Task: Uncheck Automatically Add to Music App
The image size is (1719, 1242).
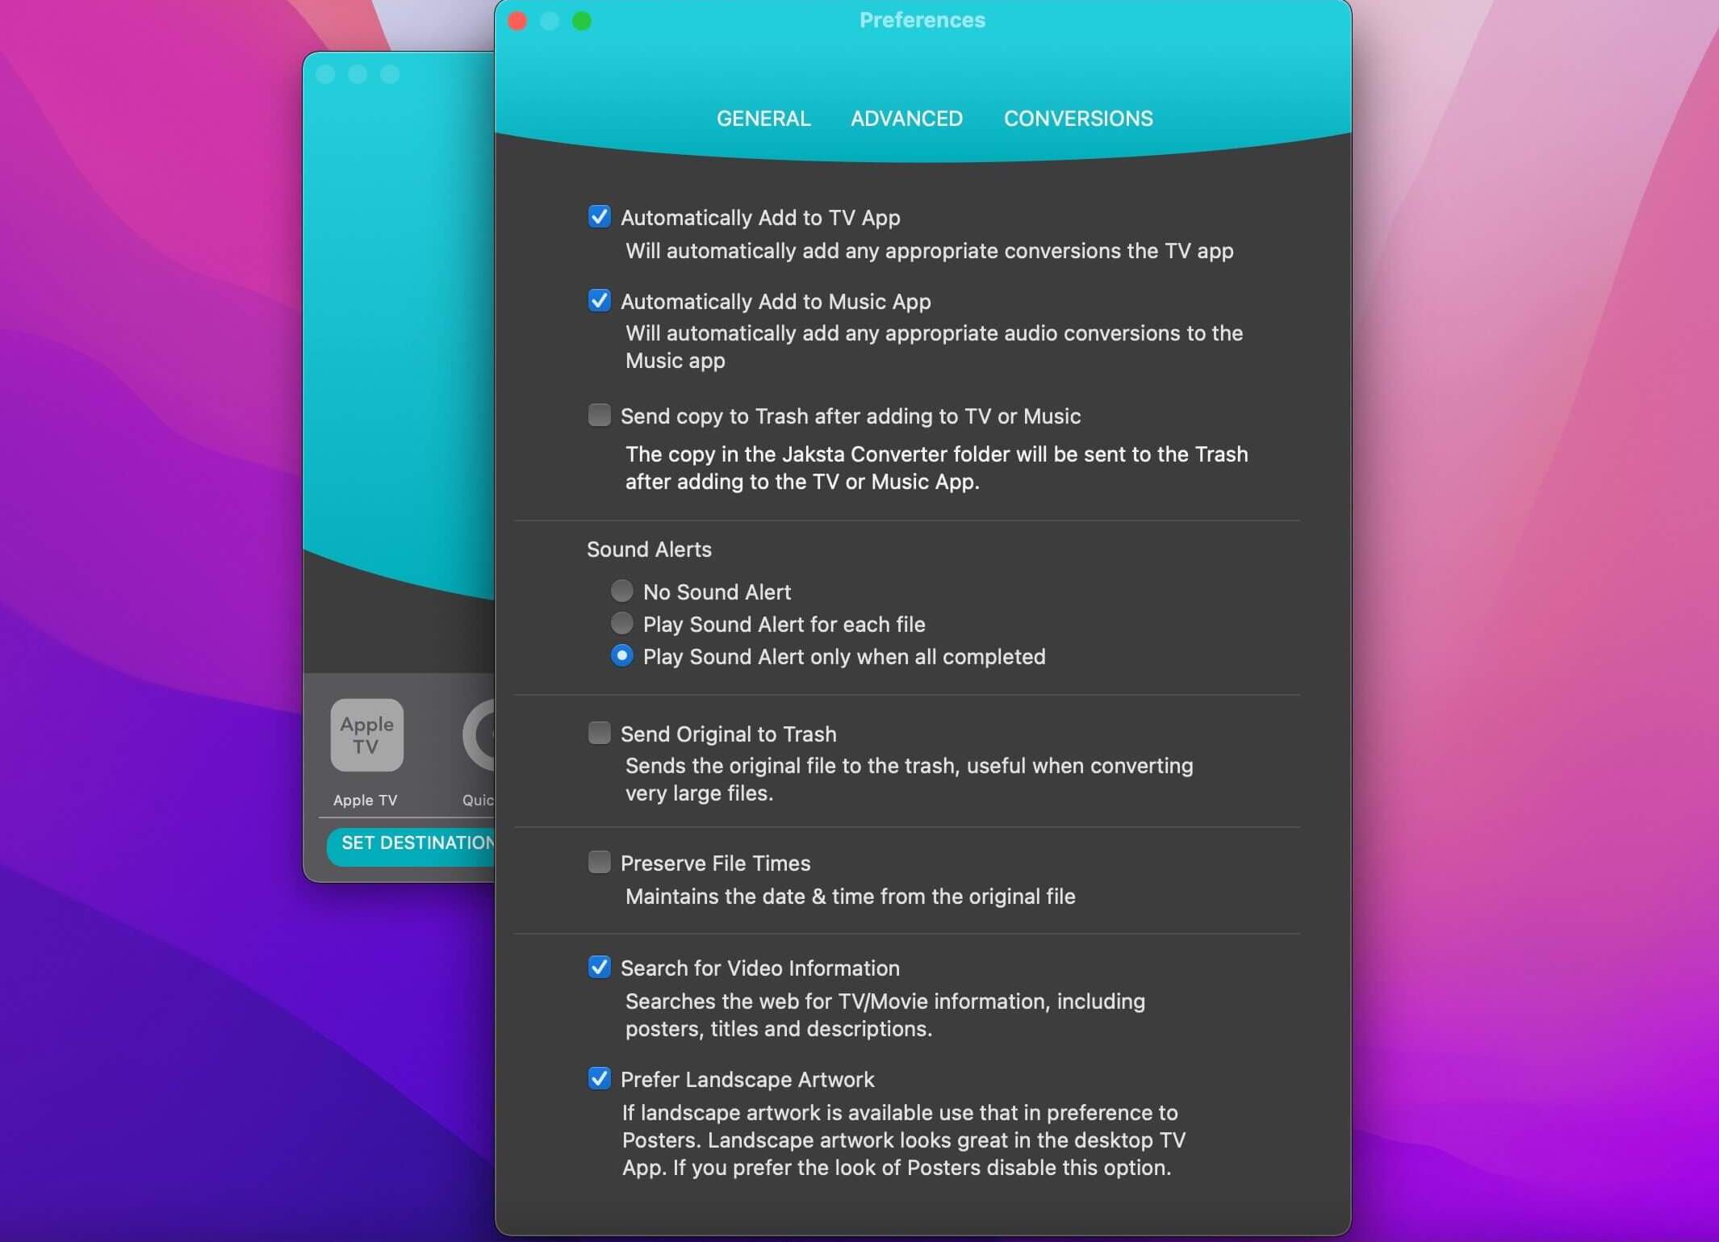Action: pyautogui.click(x=599, y=301)
